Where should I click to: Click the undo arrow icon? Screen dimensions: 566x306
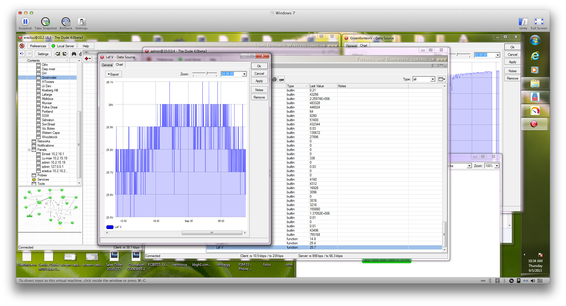point(22,54)
